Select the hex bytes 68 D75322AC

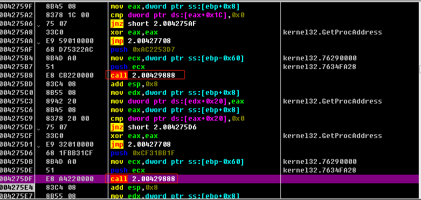click(x=70, y=50)
